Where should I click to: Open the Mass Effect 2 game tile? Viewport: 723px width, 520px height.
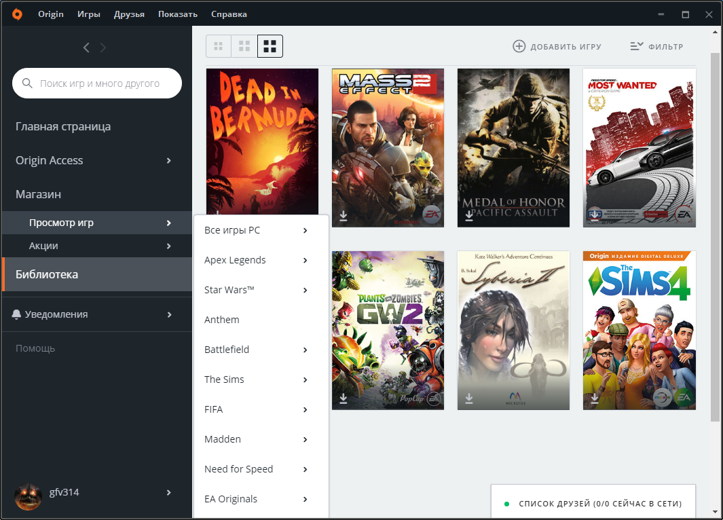pos(388,148)
